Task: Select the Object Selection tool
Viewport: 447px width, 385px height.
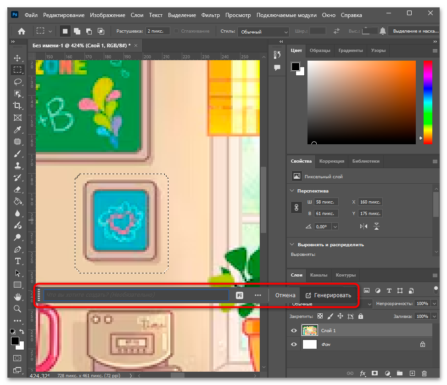Action: pos(17,94)
